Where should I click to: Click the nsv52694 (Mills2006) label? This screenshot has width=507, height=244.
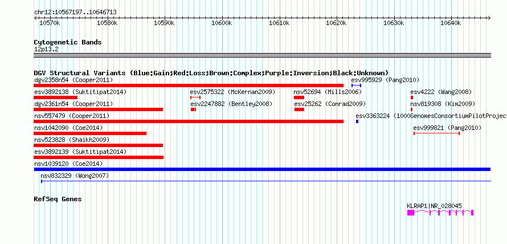click(327, 92)
